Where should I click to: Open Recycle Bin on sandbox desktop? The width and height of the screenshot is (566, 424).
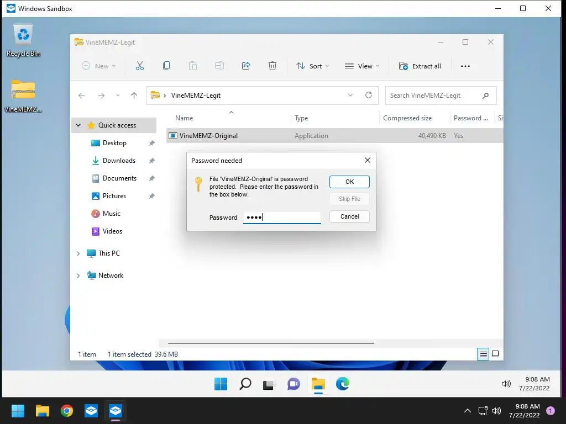point(23,40)
